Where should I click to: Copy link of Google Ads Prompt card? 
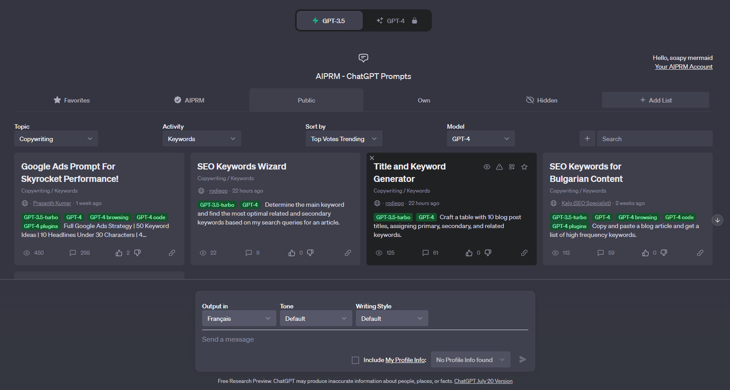pos(172,253)
